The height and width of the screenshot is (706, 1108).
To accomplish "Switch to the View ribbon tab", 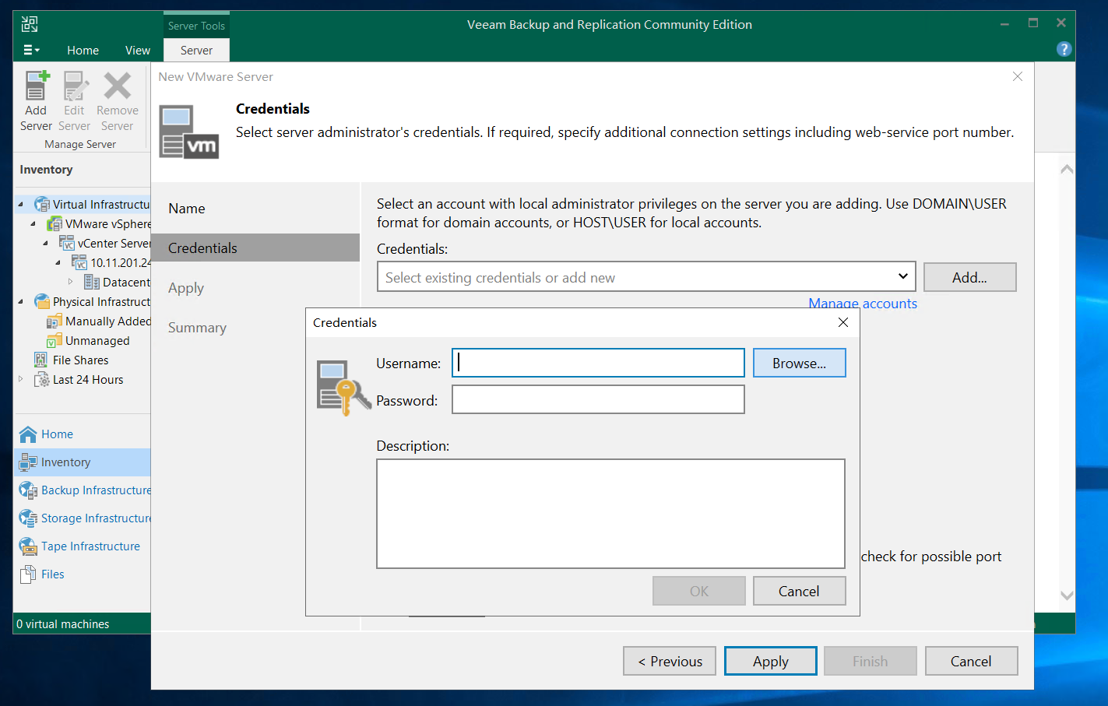I will (x=138, y=51).
